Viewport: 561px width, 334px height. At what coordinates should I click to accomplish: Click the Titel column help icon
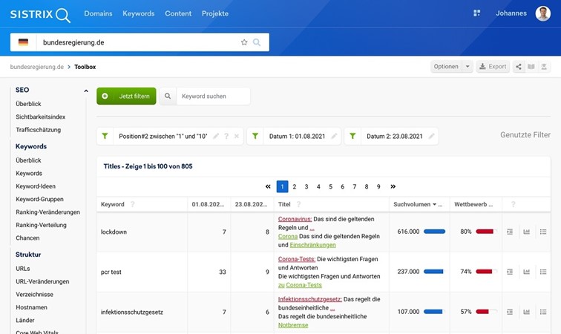click(298, 204)
